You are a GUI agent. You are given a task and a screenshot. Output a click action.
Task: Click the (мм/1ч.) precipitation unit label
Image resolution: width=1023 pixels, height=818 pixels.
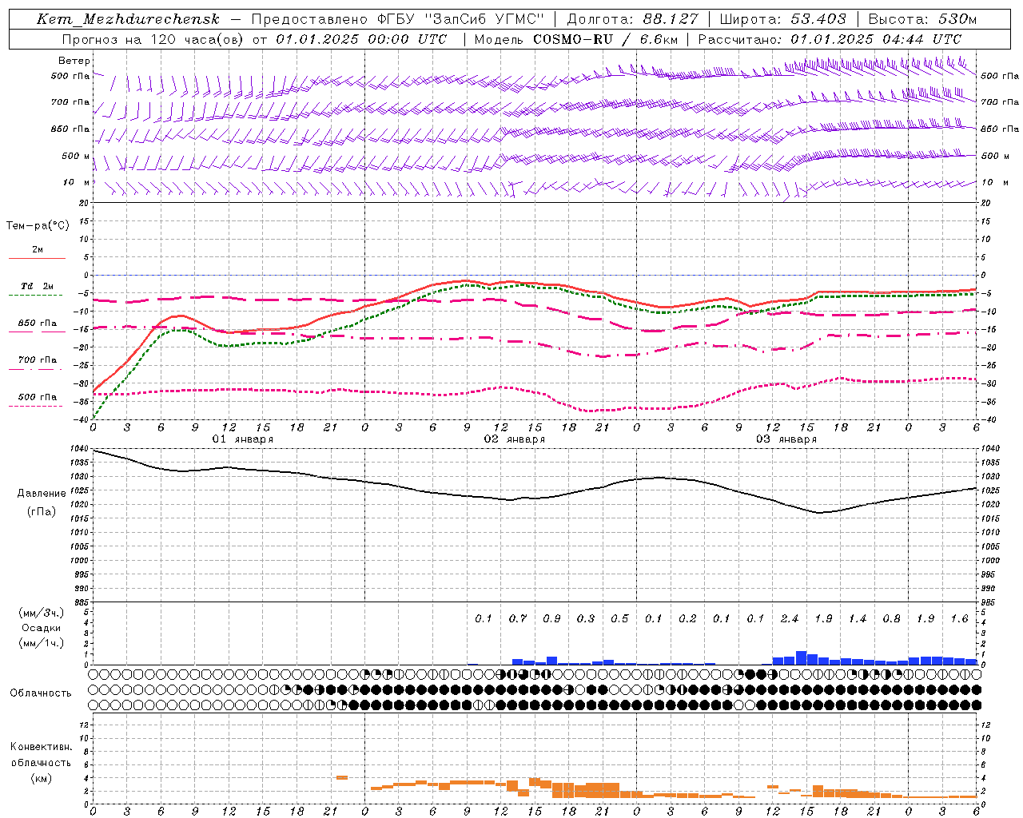[41, 643]
